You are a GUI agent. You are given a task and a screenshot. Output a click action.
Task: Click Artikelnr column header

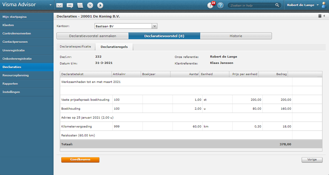(x=126, y=74)
